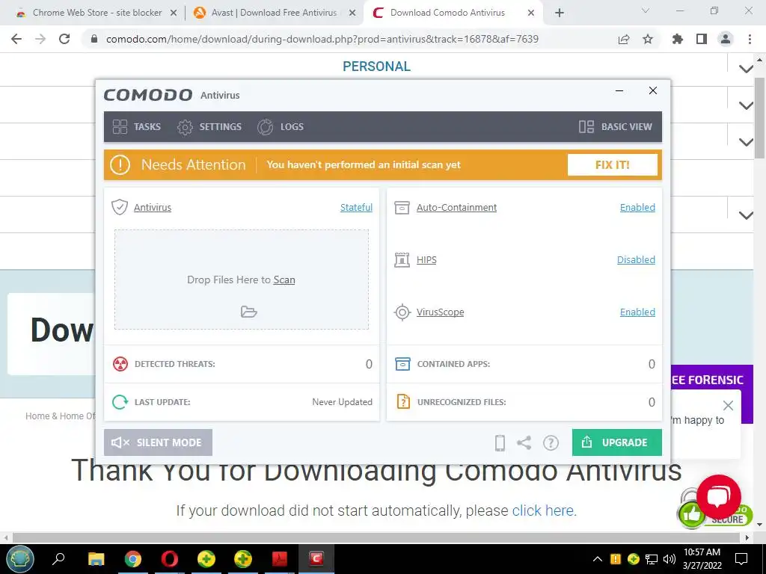Click the Antivirus shield icon
The width and height of the screenshot is (766, 574).
pos(120,207)
